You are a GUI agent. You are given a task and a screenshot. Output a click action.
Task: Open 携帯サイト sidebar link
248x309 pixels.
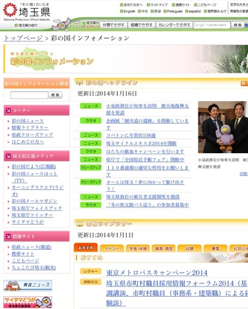[x=23, y=254]
